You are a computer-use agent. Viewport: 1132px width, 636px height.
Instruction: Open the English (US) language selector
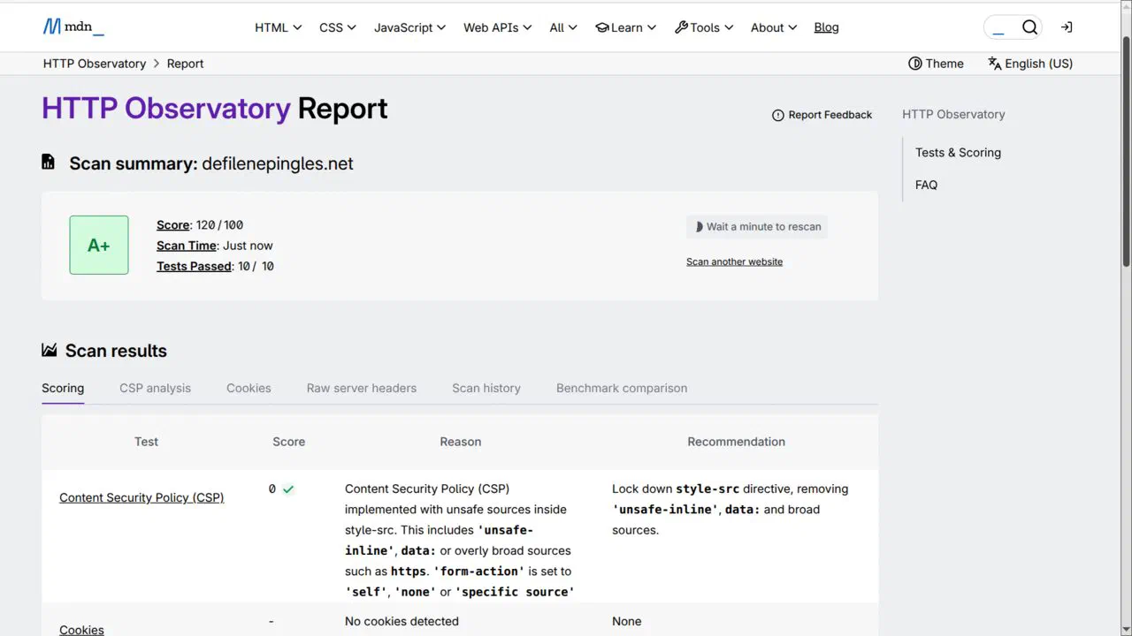[x=1030, y=64]
